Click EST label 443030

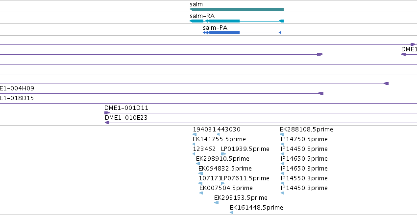(229, 129)
